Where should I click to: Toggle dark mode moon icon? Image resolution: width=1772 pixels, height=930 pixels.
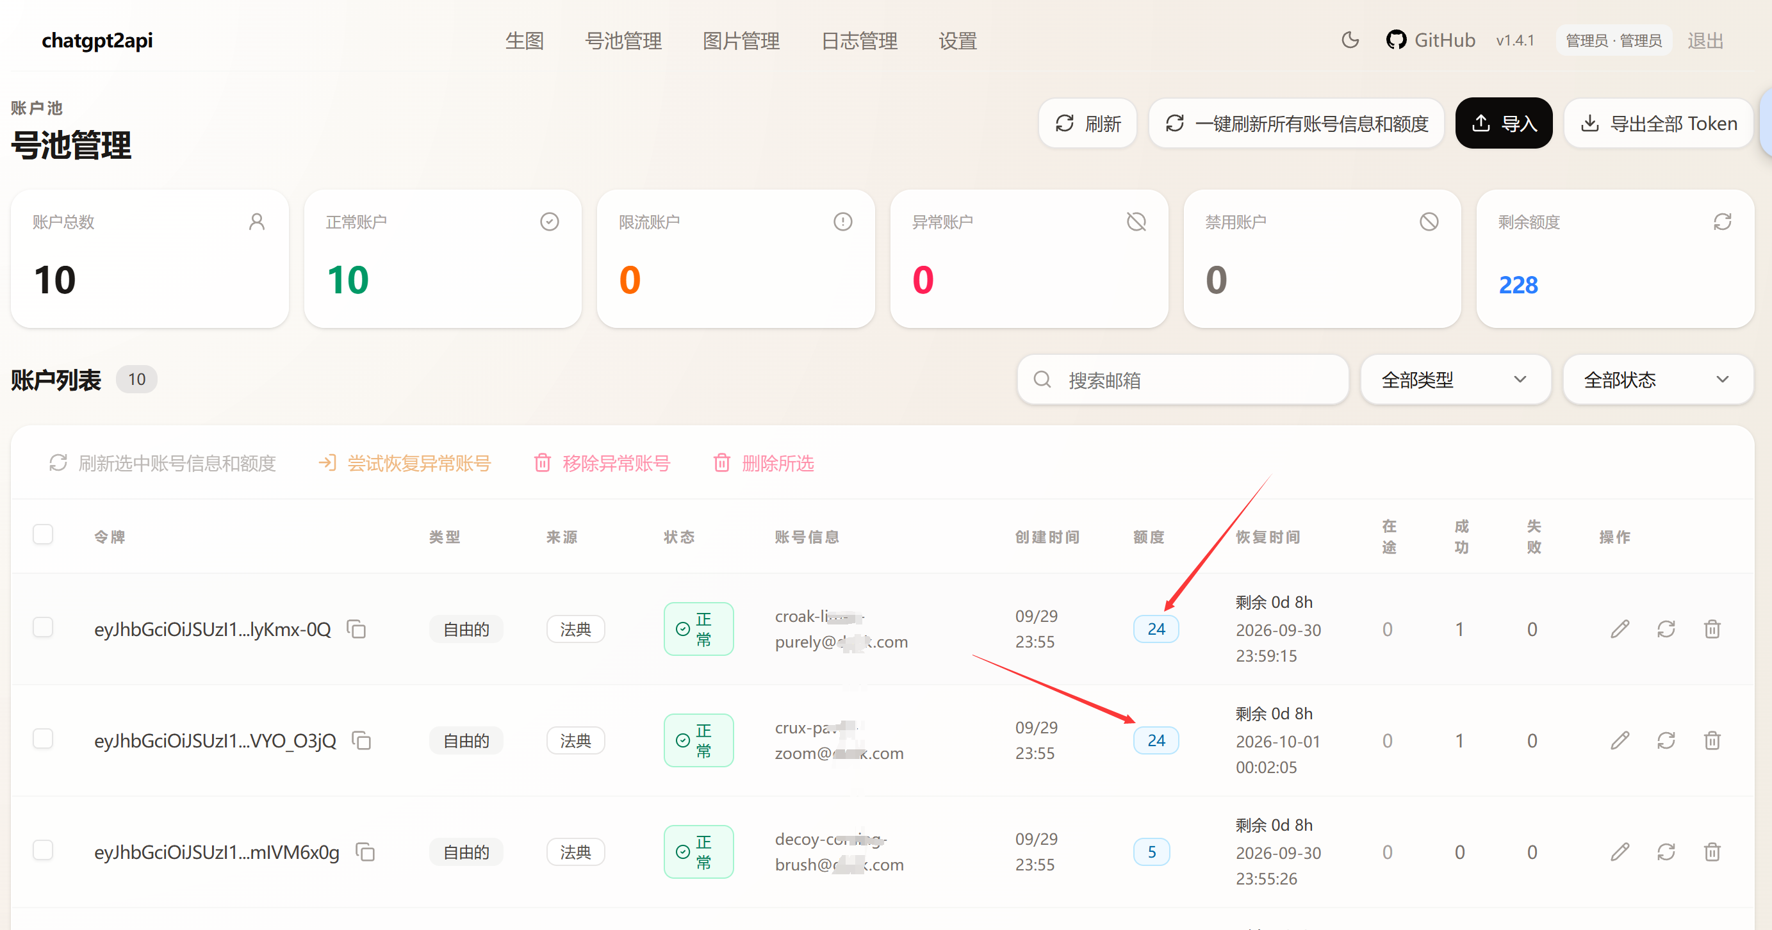click(x=1350, y=40)
